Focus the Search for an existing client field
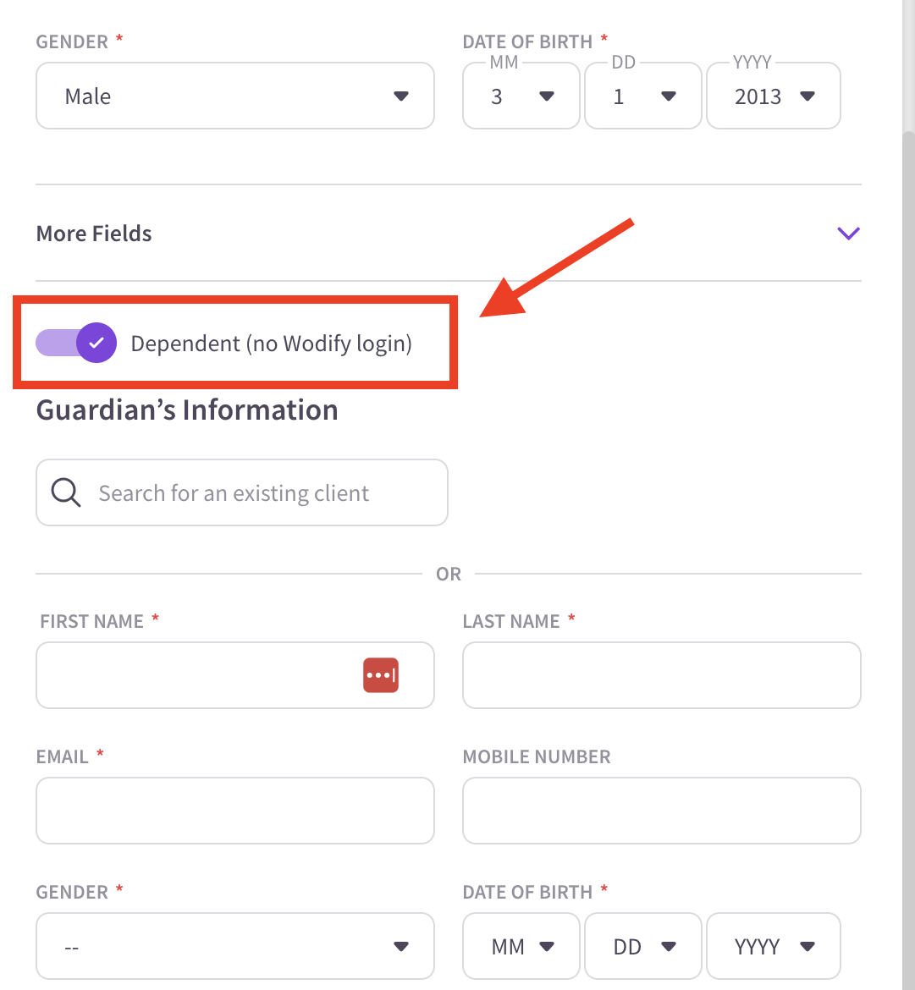Viewport: 915px width, 990px height. coord(242,492)
